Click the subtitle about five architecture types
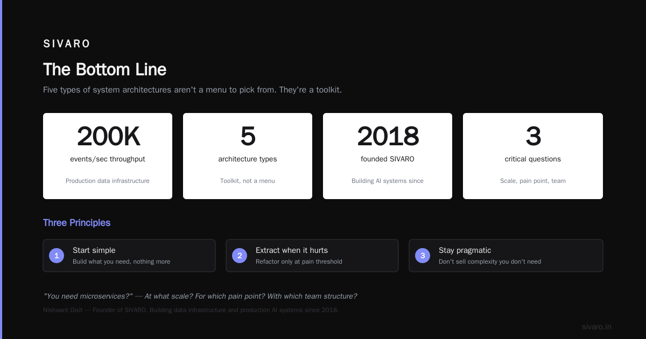646x339 pixels. pyautogui.click(x=192, y=90)
